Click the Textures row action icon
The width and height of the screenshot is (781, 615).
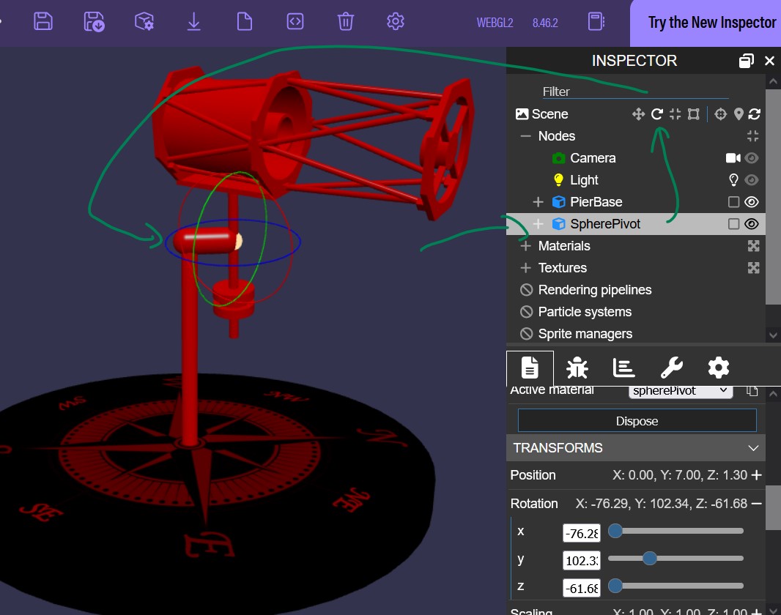tap(754, 268)
